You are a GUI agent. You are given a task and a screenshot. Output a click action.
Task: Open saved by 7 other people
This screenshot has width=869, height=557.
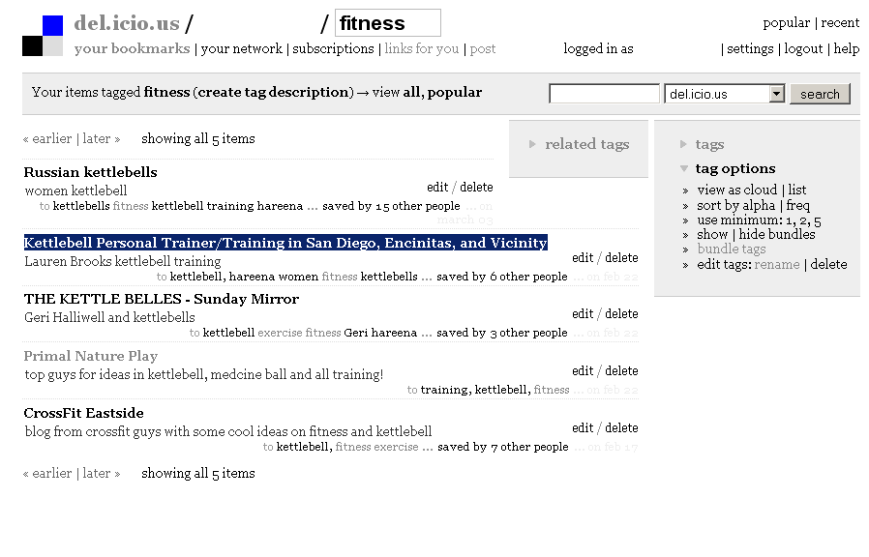point(502,447)
